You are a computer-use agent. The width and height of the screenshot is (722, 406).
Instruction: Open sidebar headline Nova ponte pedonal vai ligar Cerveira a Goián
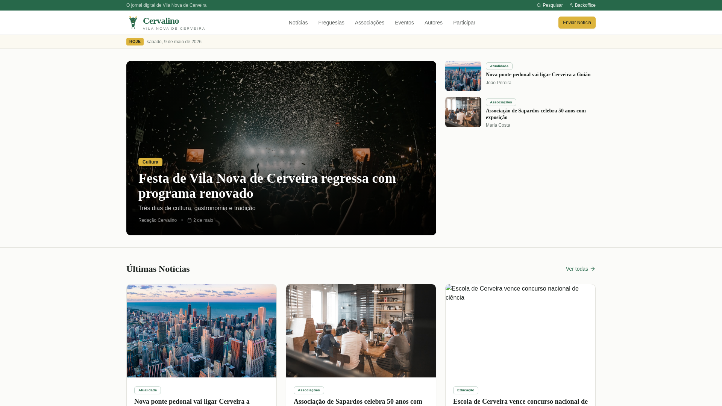click(538, 75)
